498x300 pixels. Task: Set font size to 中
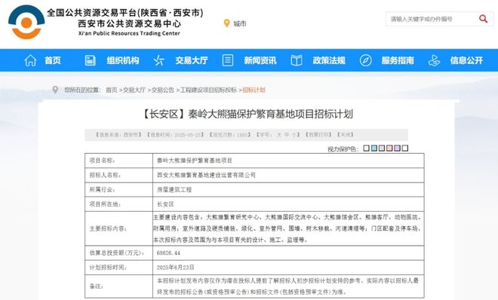click(x=287, y=135)
